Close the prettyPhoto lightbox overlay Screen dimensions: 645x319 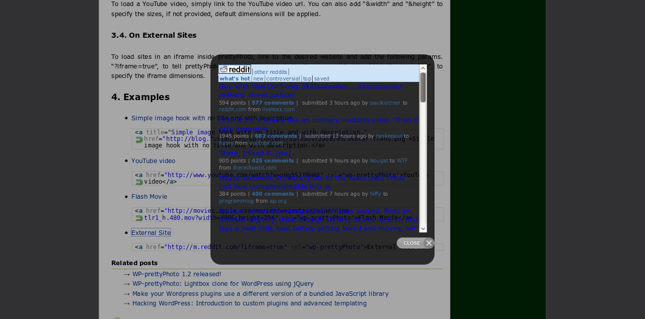pos(415,243)
